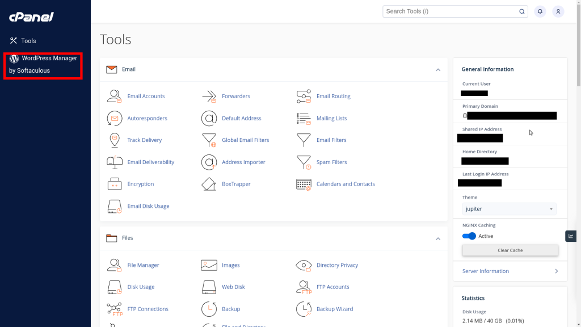Click the Images picture icon
Screen dimensions: 581x327
point(209,265)
